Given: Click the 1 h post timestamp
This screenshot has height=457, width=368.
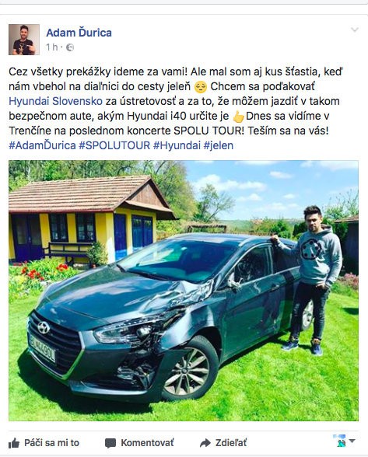Looking at the screenshot, I should (51, 47).
